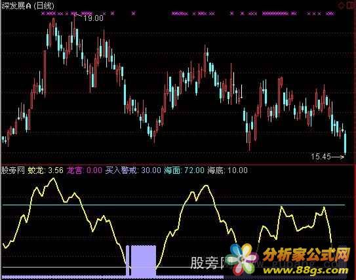The height and width of the screenshot is (280, 356).
Task: Select the 19.00 high price label
Action: tap(93, 18)
